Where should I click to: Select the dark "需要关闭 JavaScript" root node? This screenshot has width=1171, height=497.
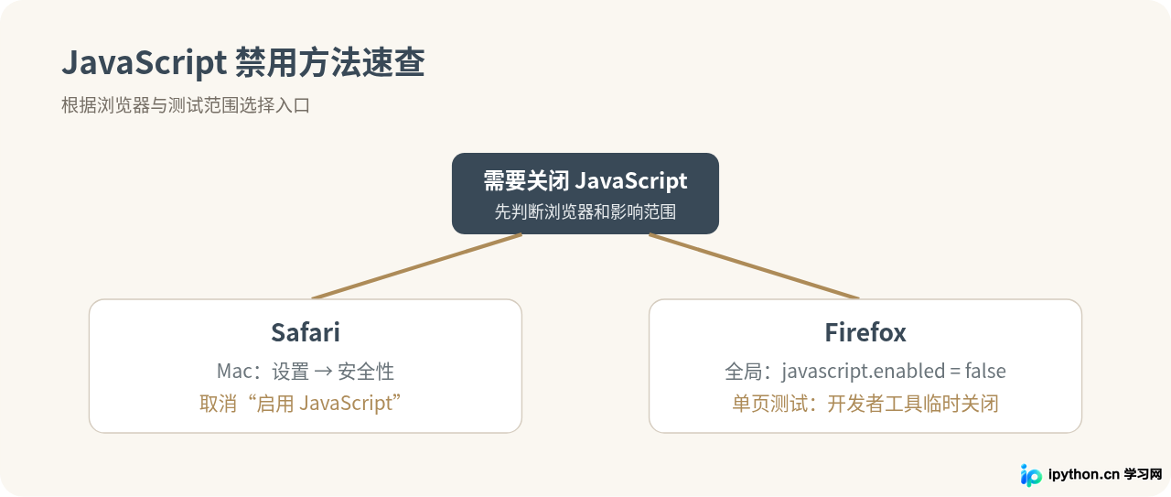(585, 193)
